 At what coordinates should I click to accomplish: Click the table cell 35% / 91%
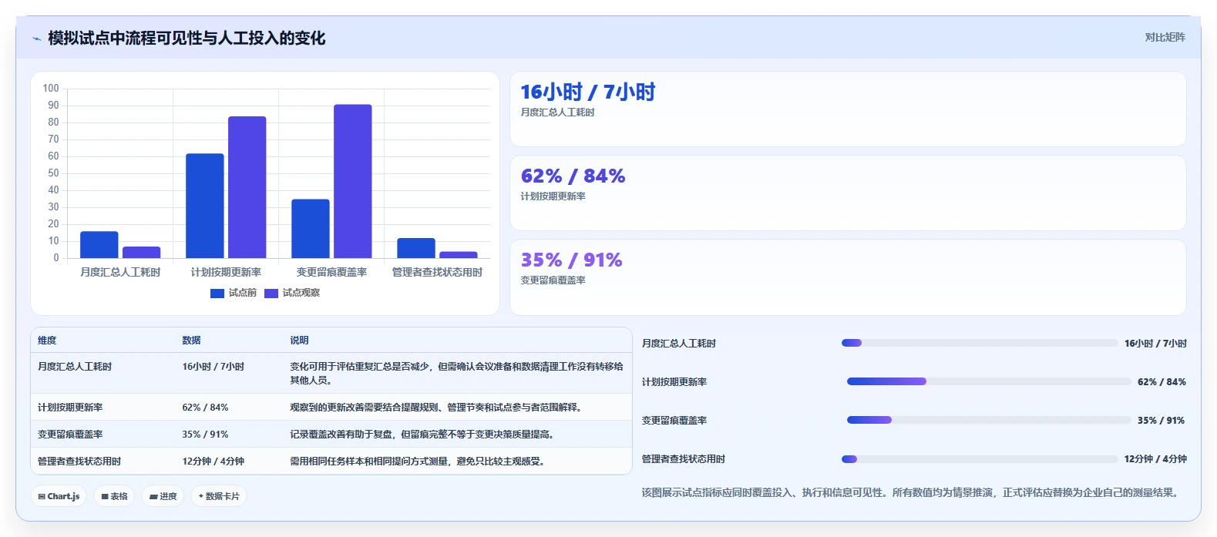[x=205, y=435]
